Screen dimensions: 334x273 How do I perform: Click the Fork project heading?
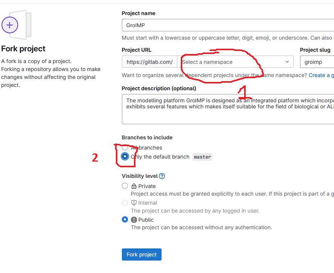[x=23, y=49]
